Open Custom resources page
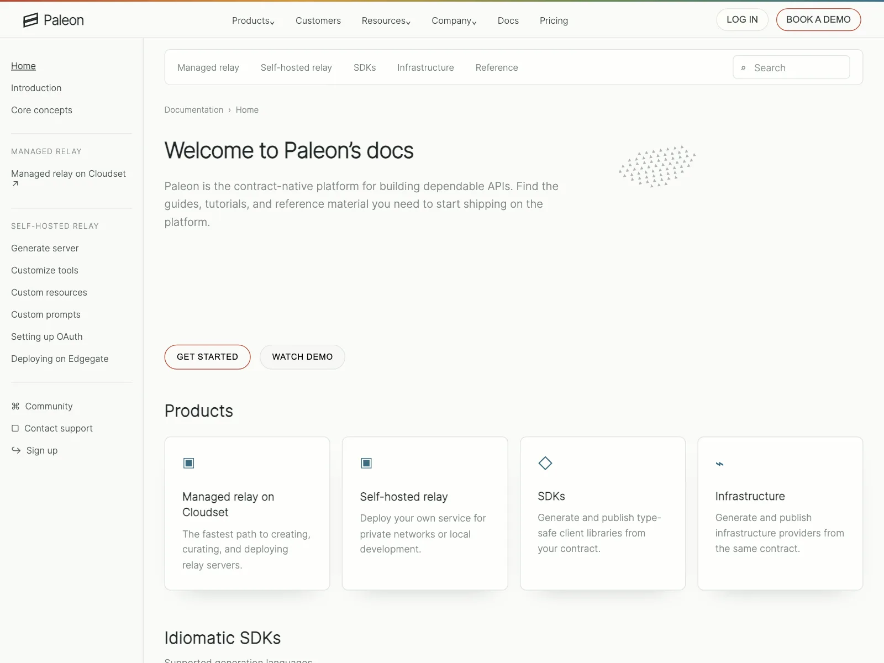 [49, 292]
